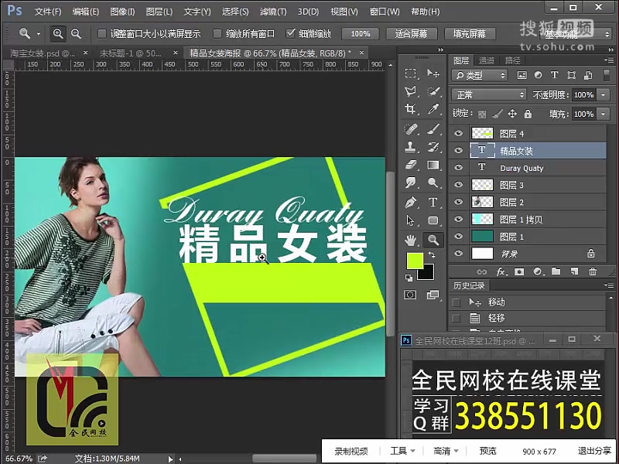619x464 pixels.
Task: Select the Rectangular Marquee tool
Action: click(x=411, y=73)
